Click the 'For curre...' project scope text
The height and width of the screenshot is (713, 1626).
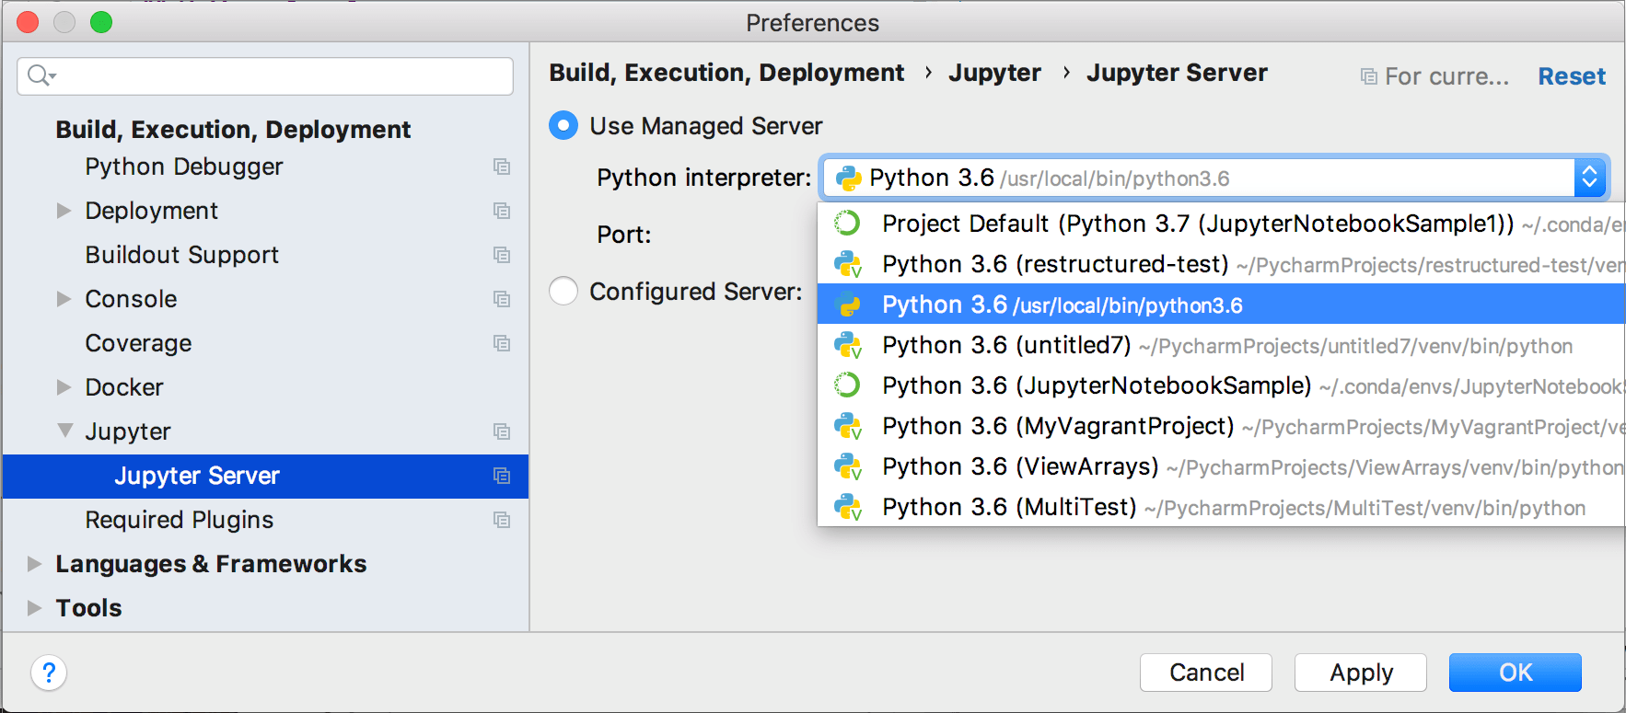[1447, 76]
